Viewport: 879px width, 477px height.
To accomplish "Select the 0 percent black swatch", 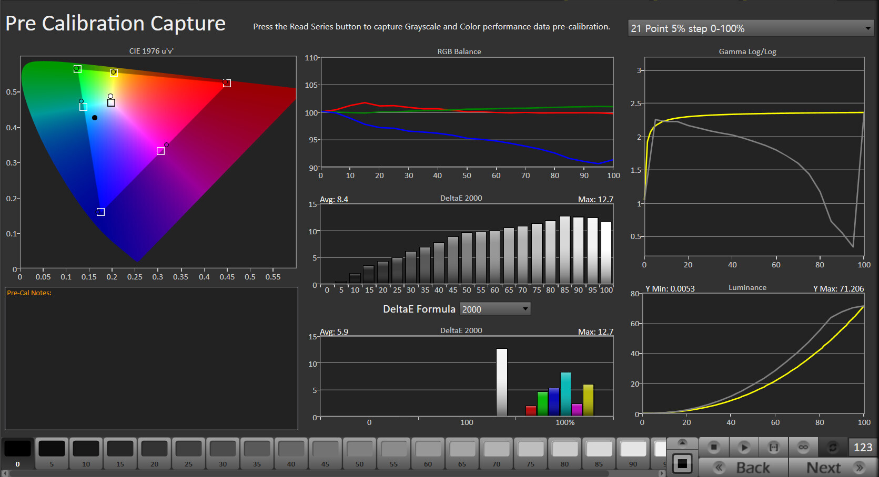I will (17, 453).
